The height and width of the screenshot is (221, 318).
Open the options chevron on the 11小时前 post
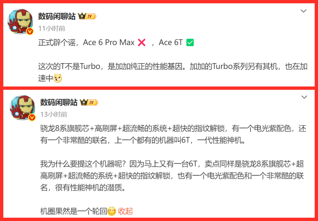coord(303,11)
